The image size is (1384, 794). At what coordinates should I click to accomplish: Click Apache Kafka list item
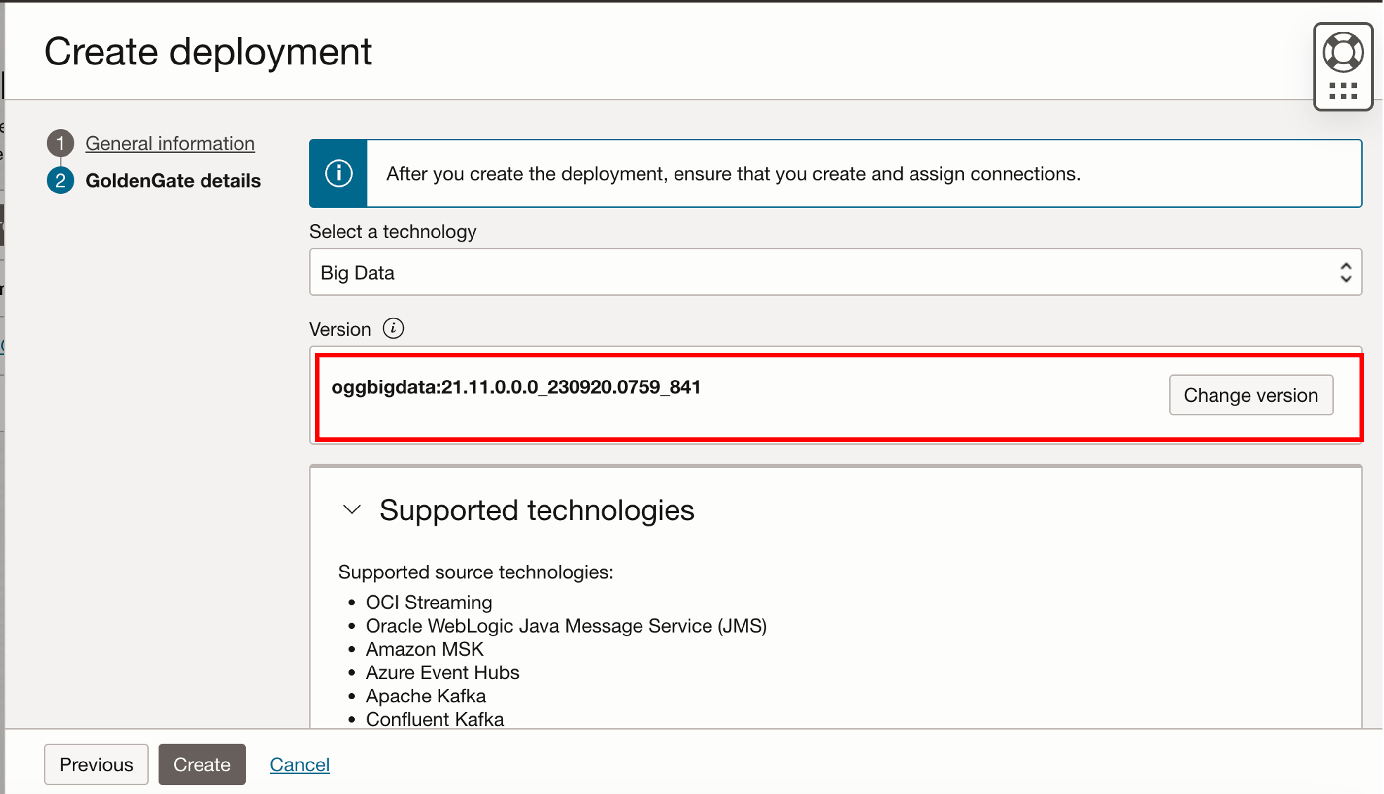pos(426,696)
